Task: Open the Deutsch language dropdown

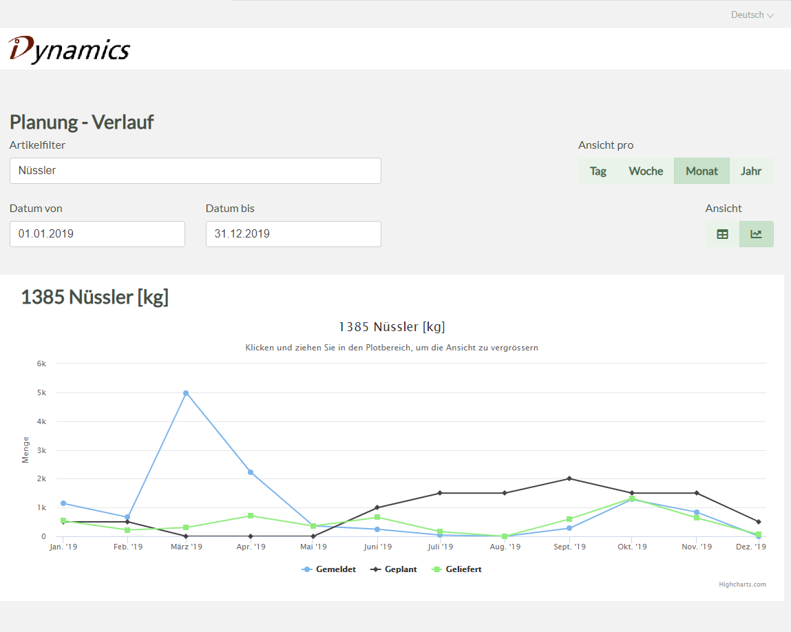Action: pos(752,14)
